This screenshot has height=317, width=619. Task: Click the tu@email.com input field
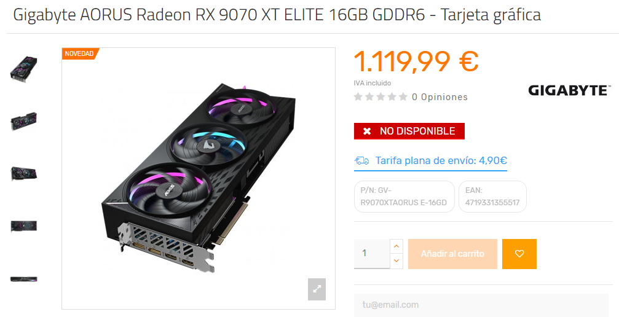[481, 305]
